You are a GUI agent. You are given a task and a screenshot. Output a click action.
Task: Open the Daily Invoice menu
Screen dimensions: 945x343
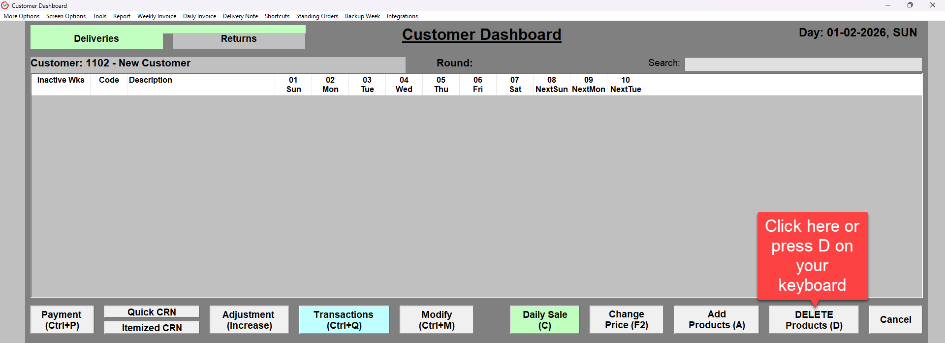pyautogui.click(x=199, y=16)
